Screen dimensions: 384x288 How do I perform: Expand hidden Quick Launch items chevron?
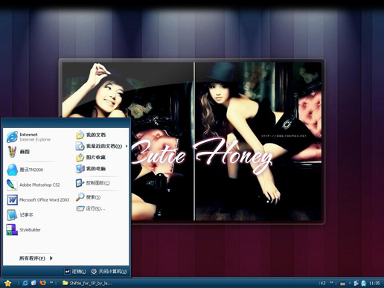tap(51, 282)
